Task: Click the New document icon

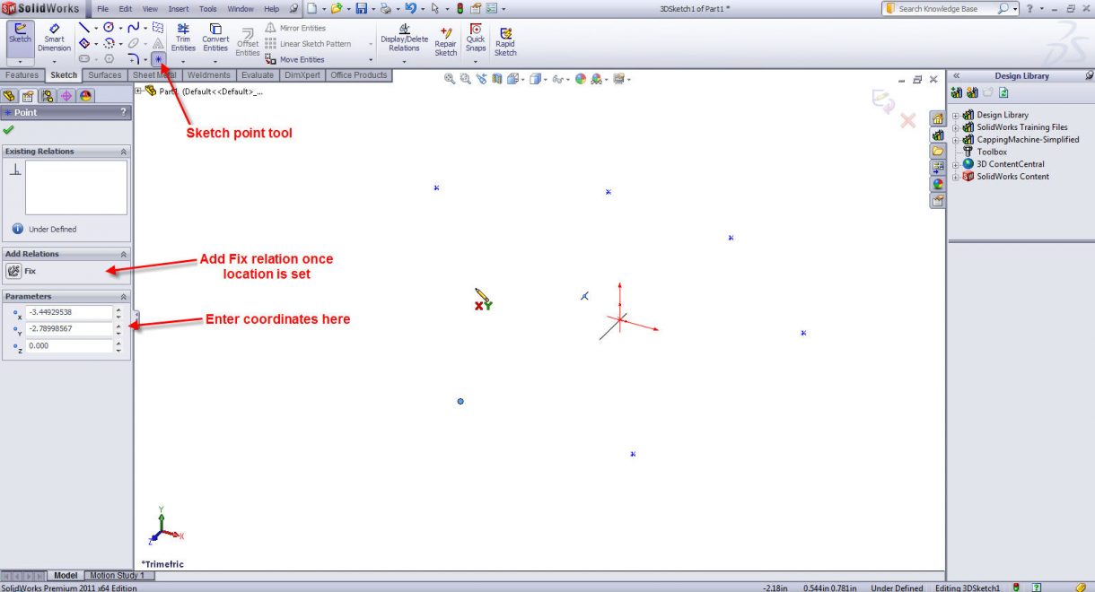Action: click(311, 8)
